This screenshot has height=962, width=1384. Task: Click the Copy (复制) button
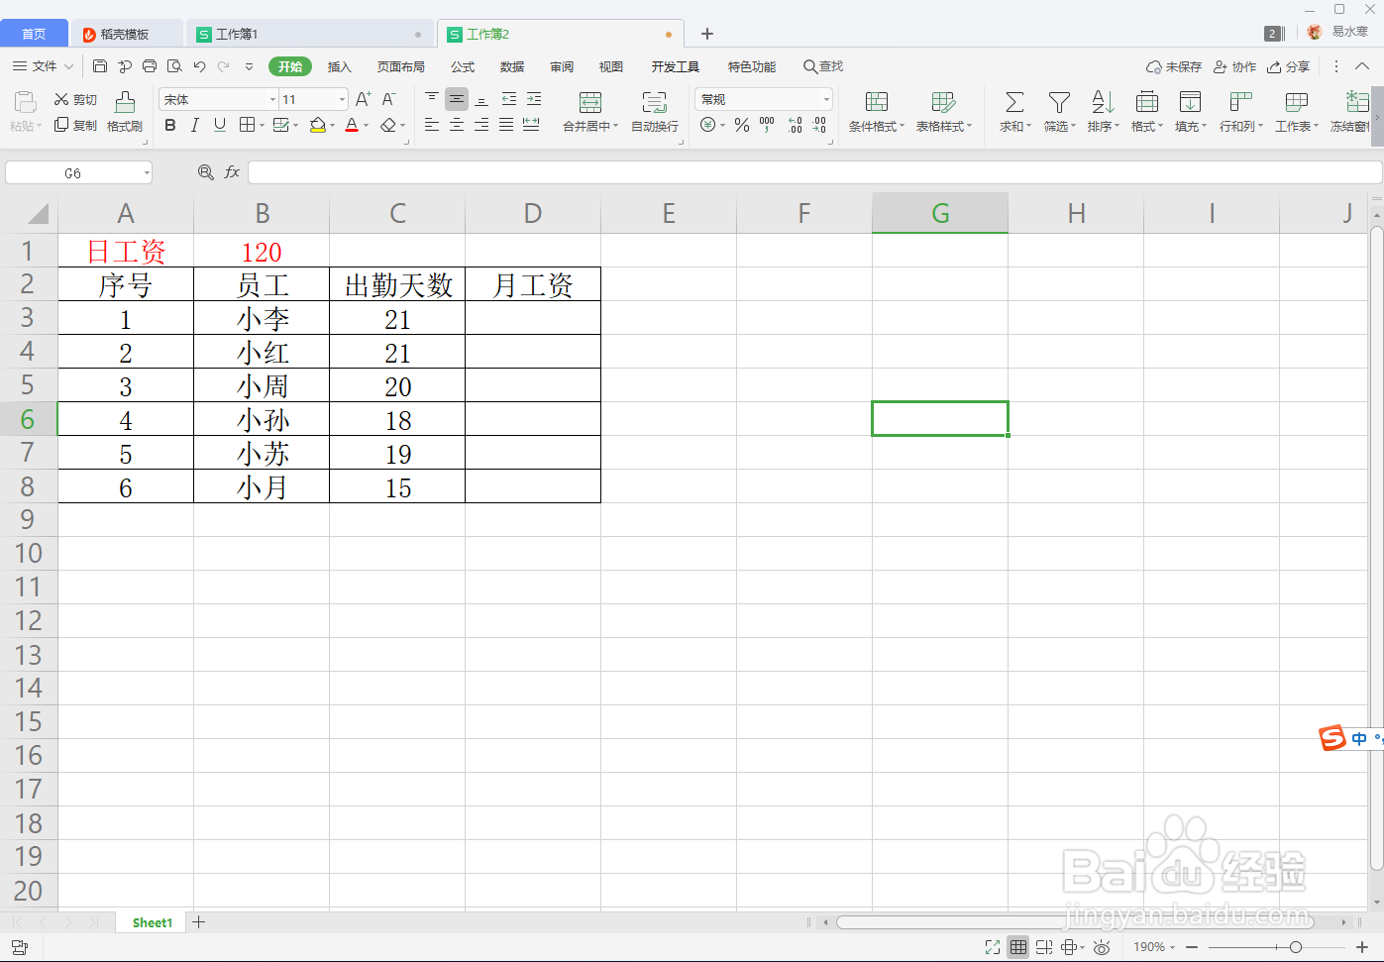(75, 125)
